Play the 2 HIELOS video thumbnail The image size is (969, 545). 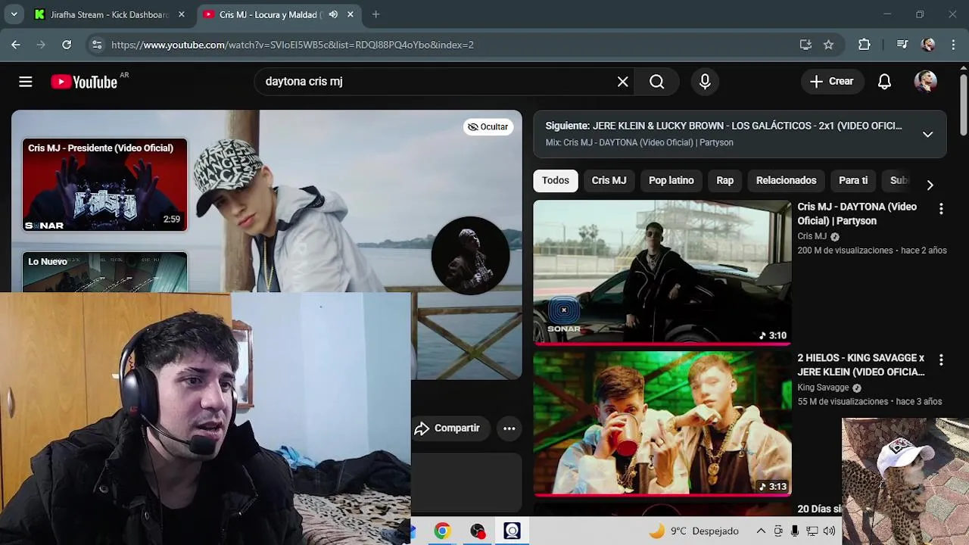[x=662, y=422]
